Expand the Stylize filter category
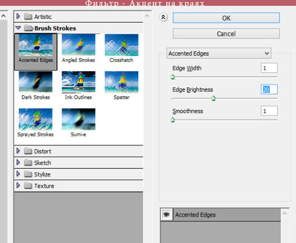 coord(18,174)
